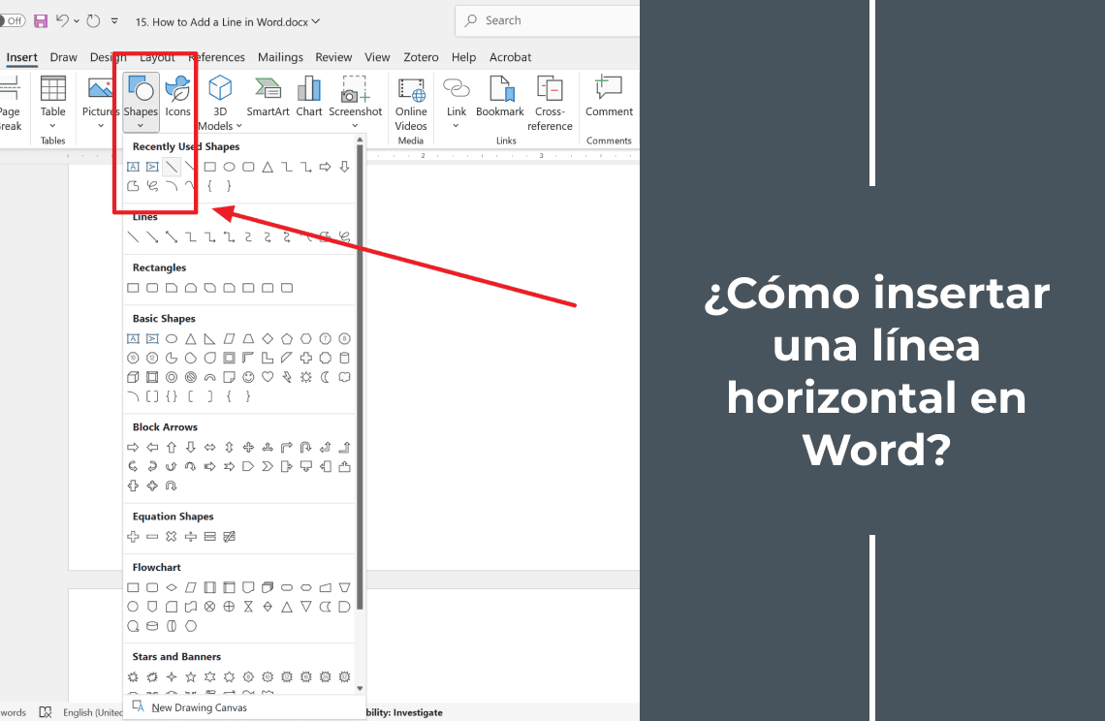1105x721 pixels.
Task: Select Rectangle in Recently Used Shapes
Action: coord(210,167)
